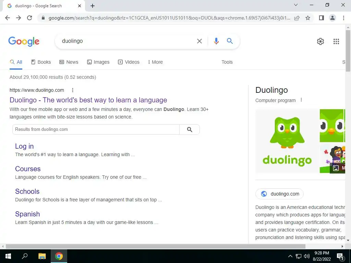
Task: Share this page using the share icon
Action: click(297, 18)
